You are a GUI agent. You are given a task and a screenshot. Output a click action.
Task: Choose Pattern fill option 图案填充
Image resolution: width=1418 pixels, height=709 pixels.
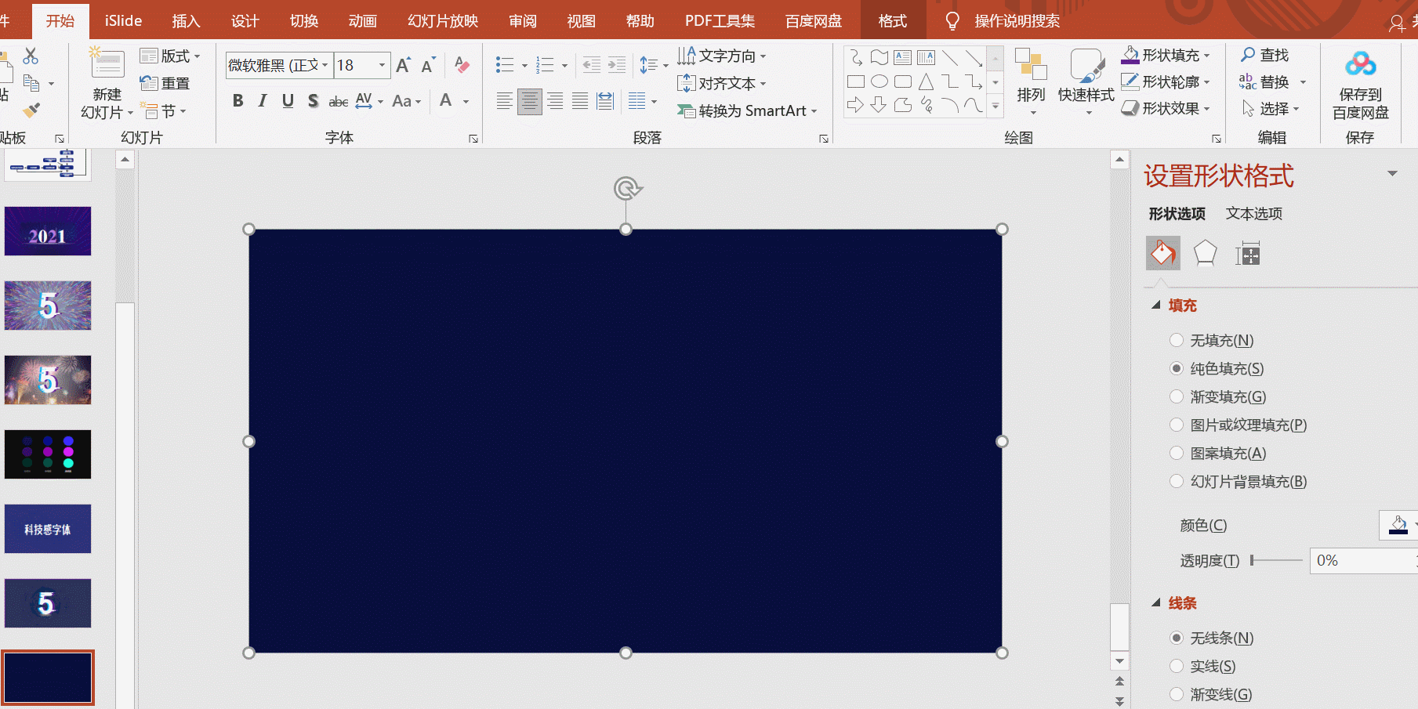click(x=1177, y=453)
